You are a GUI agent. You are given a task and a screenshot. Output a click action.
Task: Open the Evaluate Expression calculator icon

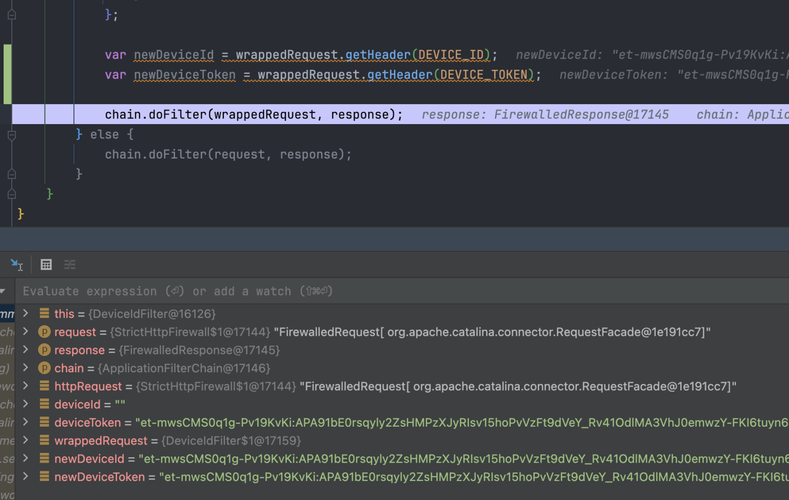coord(46,265)
